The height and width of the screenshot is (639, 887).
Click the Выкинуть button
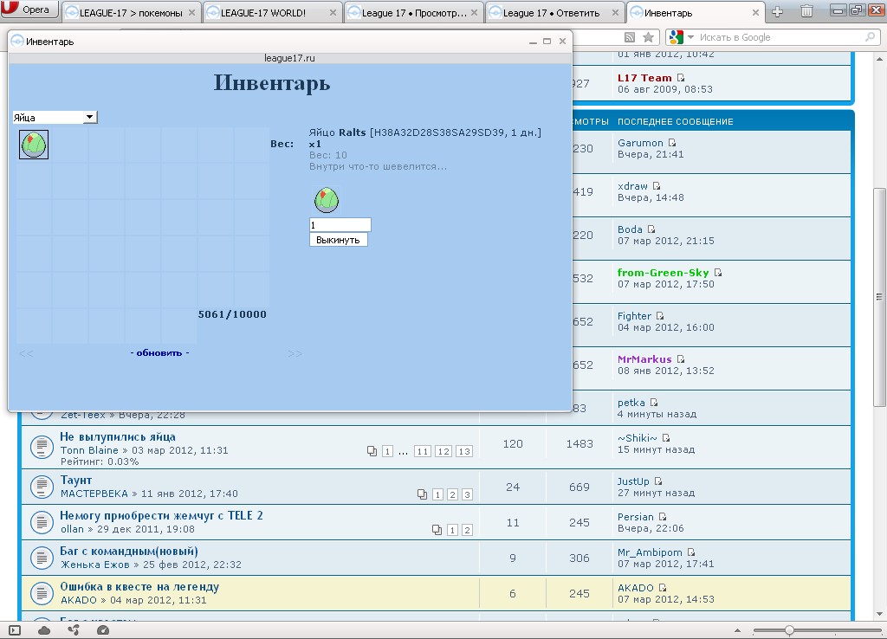click(339, 240)
